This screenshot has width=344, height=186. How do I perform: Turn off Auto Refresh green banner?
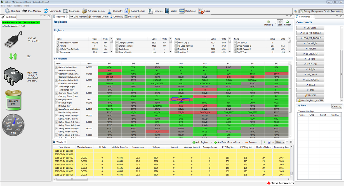tap(21, 23)
